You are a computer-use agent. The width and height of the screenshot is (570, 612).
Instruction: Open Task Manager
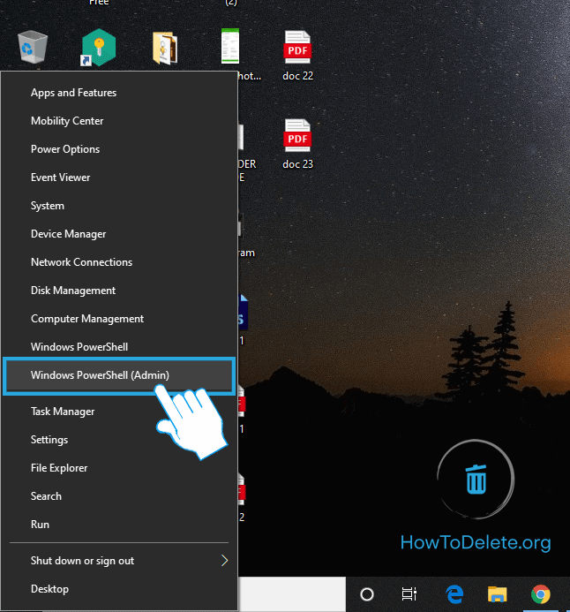pos(119,412)
